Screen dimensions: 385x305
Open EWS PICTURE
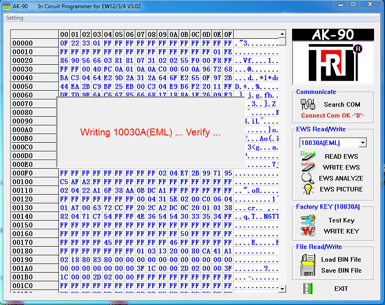(341, 189)
